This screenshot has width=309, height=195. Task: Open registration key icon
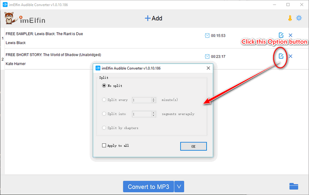tap(290, 18)
